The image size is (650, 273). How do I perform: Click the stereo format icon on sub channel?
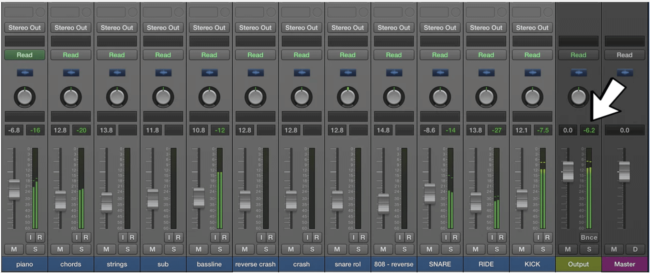163,73
